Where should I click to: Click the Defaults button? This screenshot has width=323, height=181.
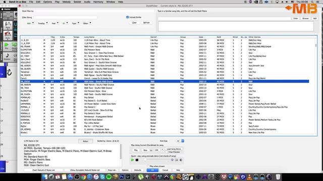click(x=138, y=170)
